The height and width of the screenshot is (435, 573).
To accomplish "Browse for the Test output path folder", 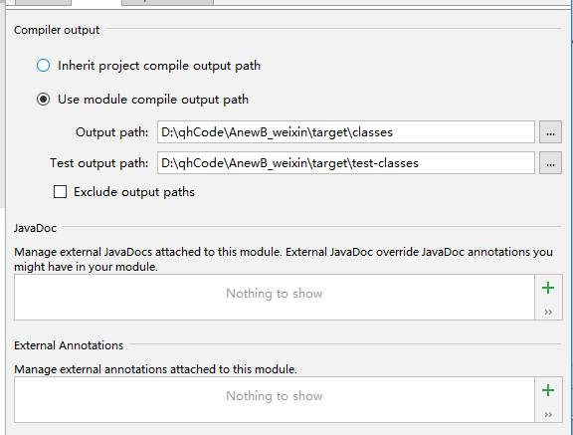I will [550, 163].
